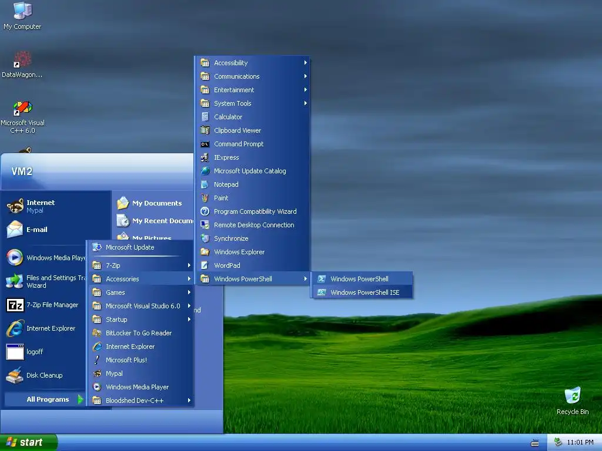Open My Documents from Start menu
This screenshot has height=451, width=602.
click(153, 203)
